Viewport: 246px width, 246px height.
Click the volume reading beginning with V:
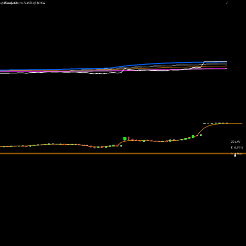pyautogui.click(x=237, y=148)
